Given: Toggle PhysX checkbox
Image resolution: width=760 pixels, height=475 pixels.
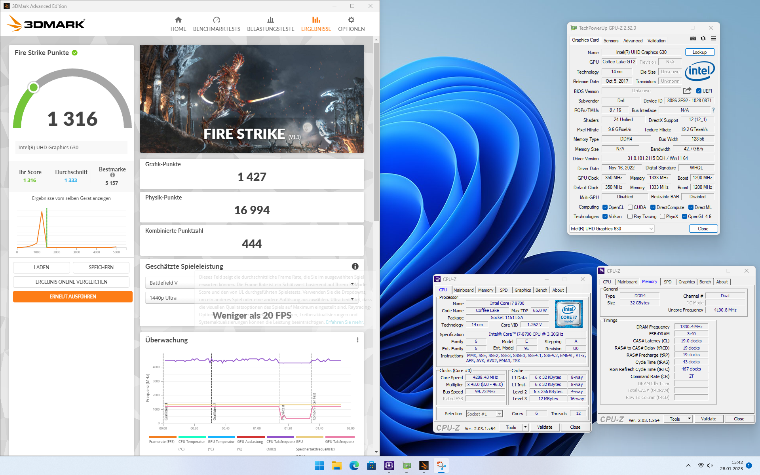Looking at the screenshot, I should [x=662, y=217].
